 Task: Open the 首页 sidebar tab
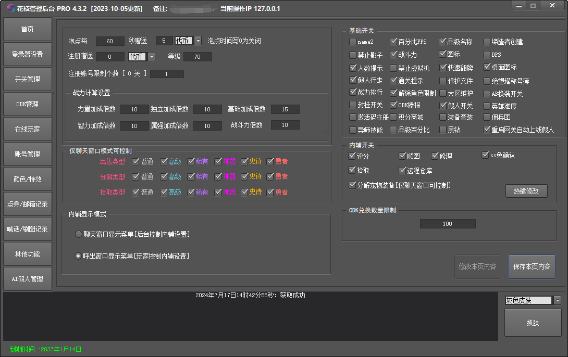[28, 29]
